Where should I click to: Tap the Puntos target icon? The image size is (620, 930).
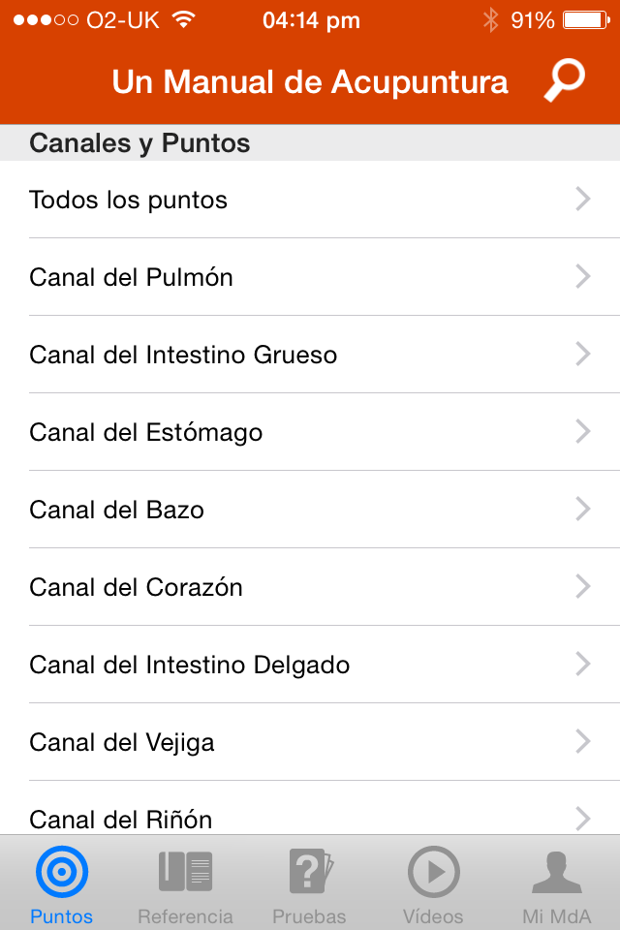pyautogui.click(x=62, y=871)
